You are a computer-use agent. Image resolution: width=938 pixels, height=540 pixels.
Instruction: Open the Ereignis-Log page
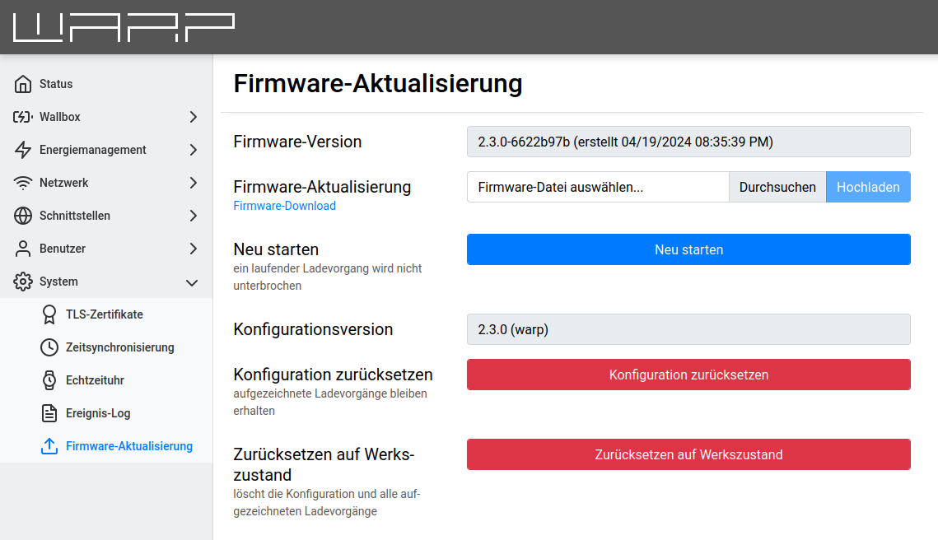click(97, 413)
